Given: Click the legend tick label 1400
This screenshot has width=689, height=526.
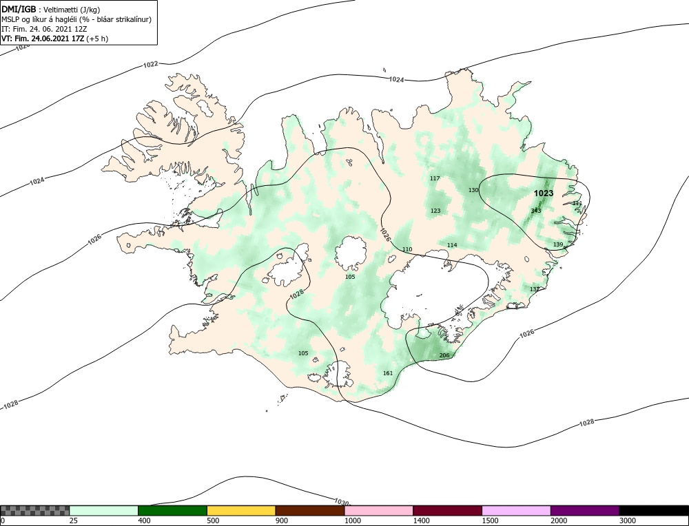Looking at the screenshot, I should pyautogui.click(x=421, y=521).
